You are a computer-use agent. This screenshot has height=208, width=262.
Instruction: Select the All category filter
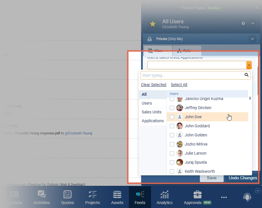click(x=153, y=94)
